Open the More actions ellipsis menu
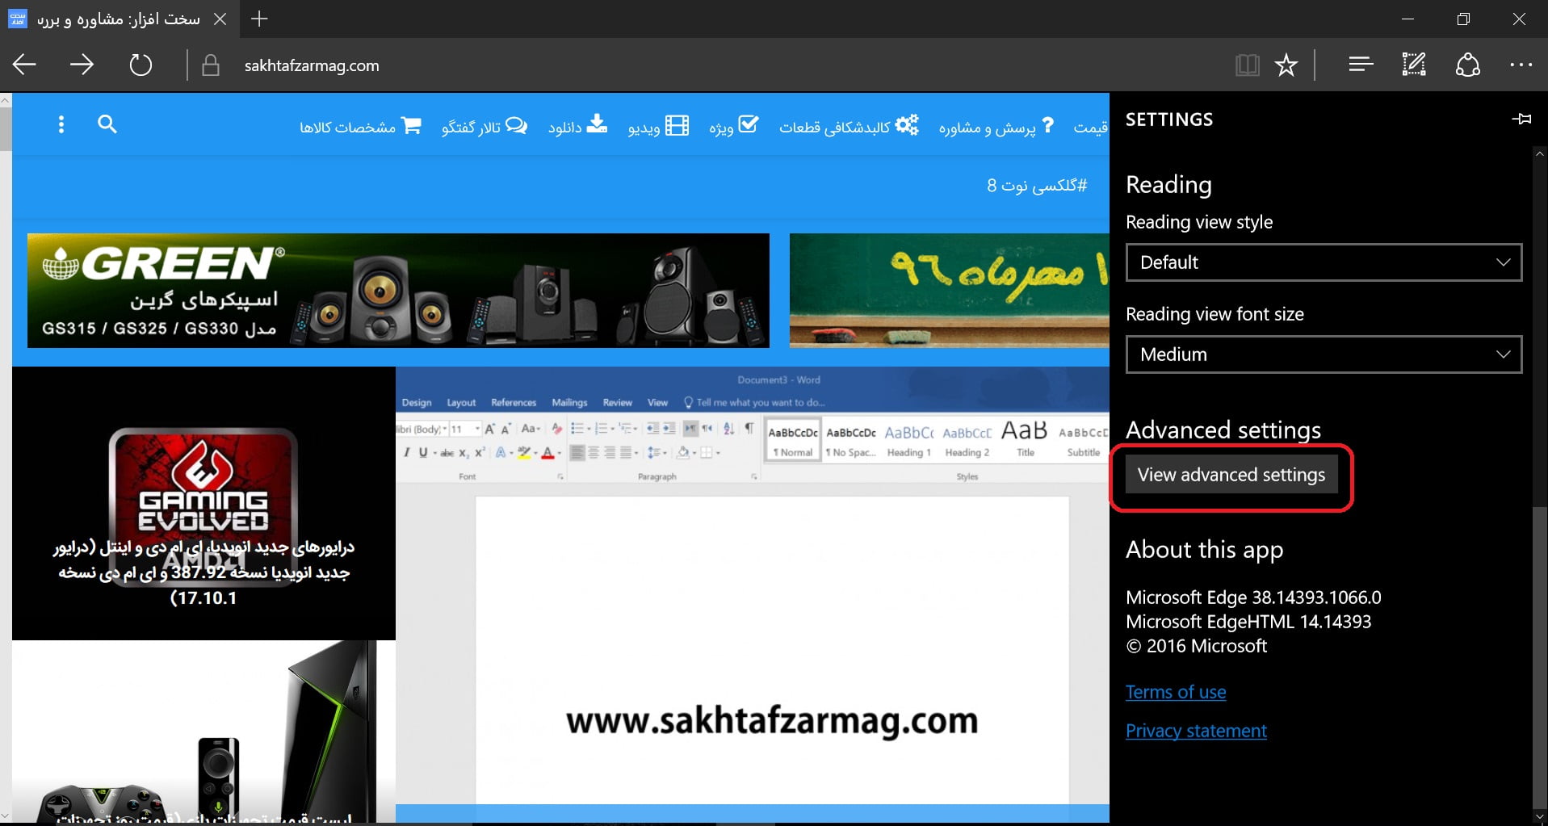Image resolution: width=1548 pixels, height=826 pixels. (x=1521, y=65)
